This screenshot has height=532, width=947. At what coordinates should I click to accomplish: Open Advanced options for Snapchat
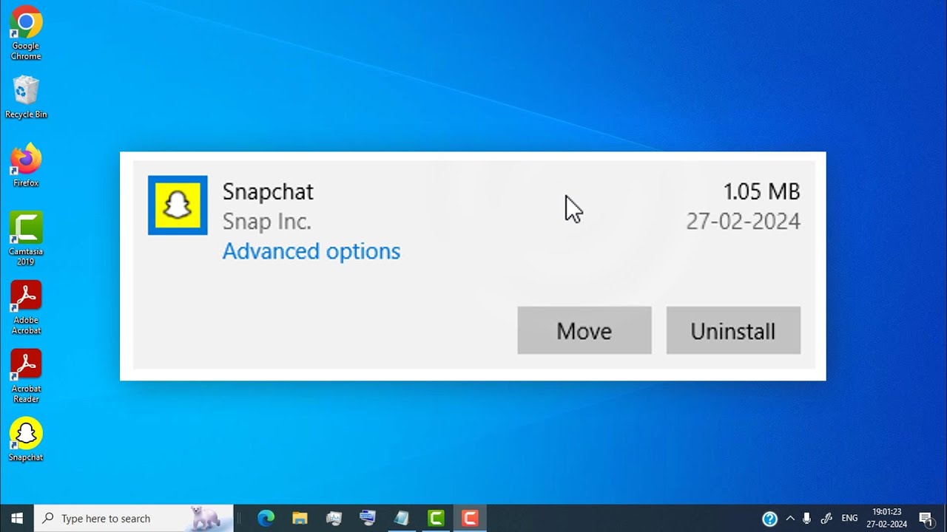311,251
